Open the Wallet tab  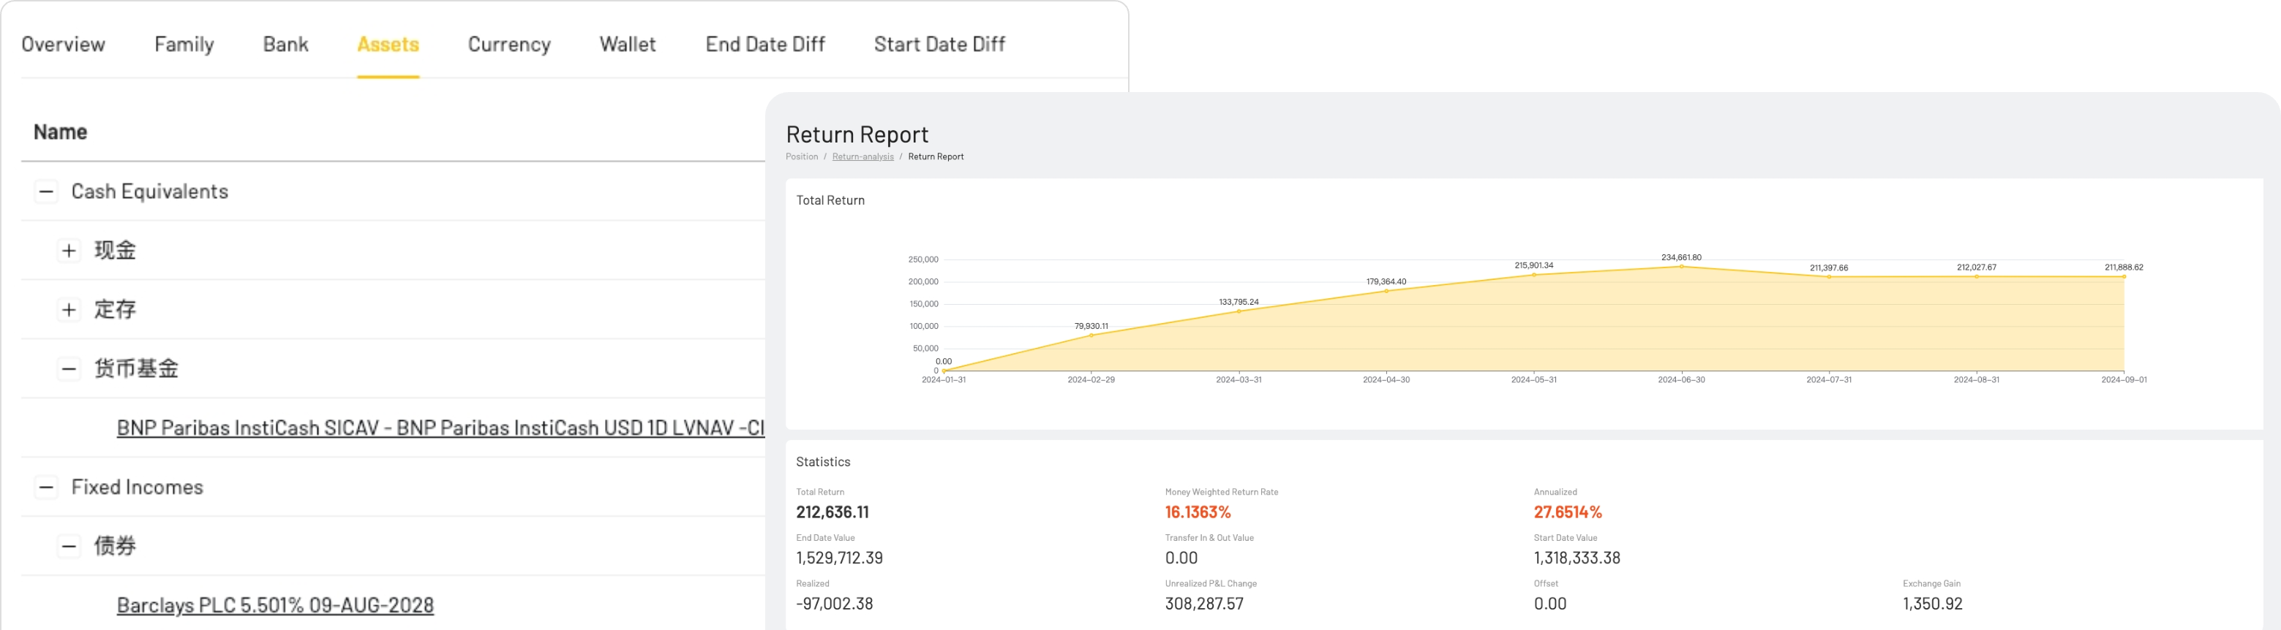coord(628,45)
